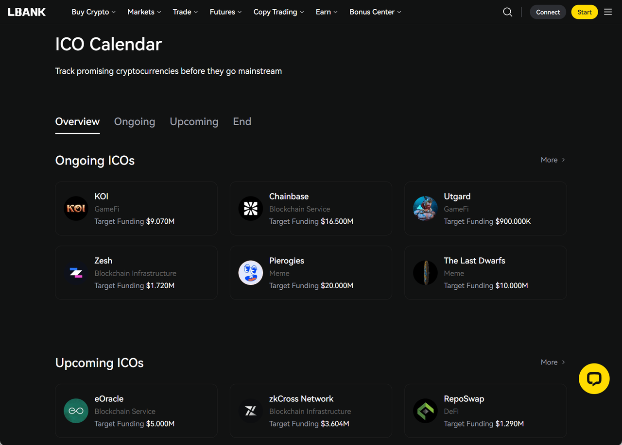Expand the Buy Crypto dropdown
The height and width of the screenshot is (445, 622).
point(93,12)
